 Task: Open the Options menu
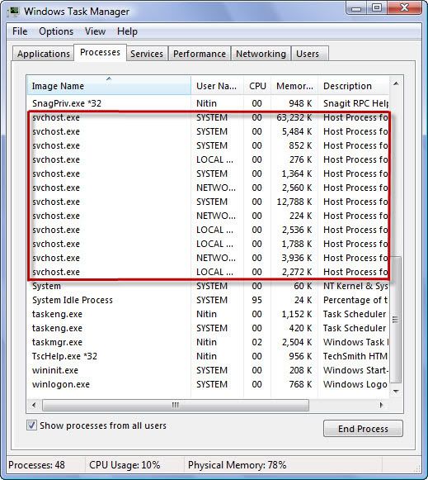point(56,31)
